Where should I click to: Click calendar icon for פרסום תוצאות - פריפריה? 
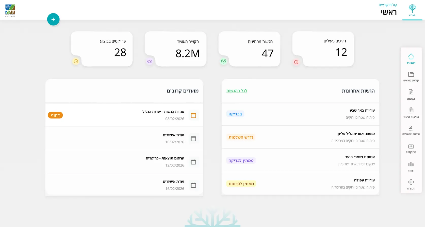click(x=193, y=162)
